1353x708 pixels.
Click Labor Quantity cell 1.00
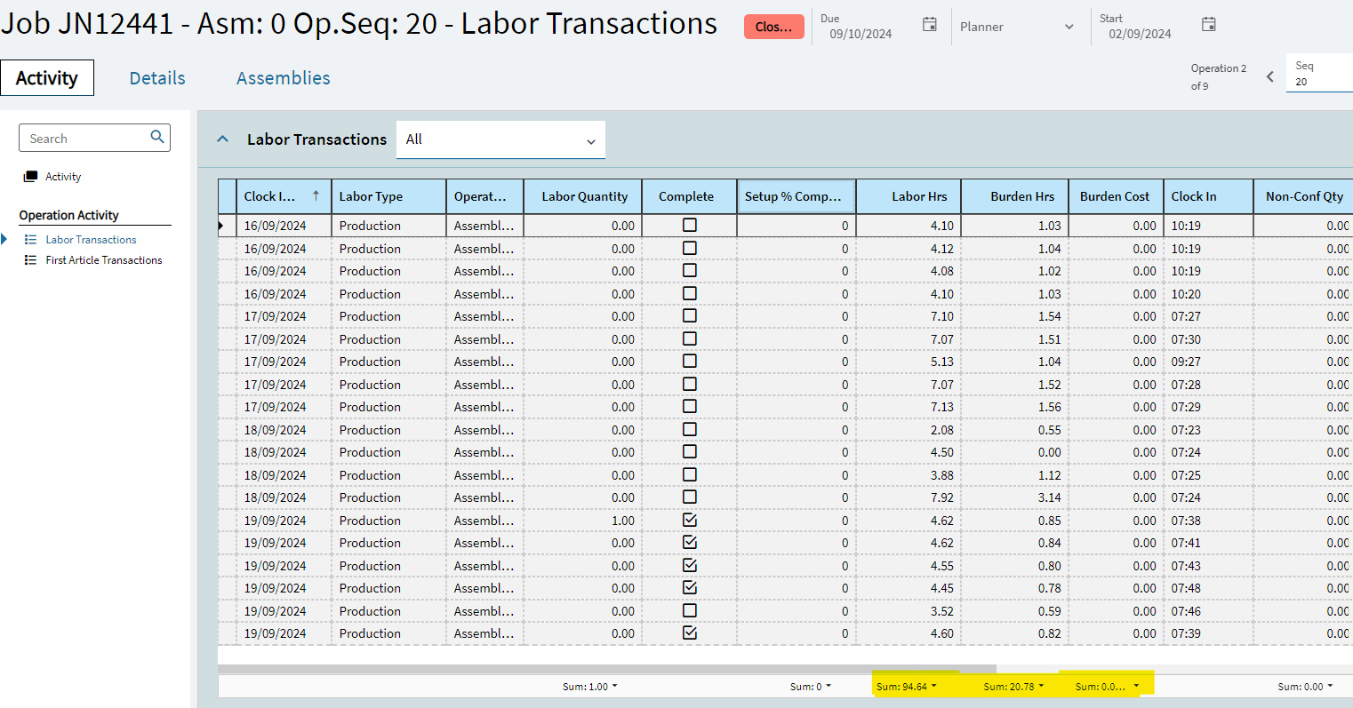pyautogui.click(x=584, y=521)
